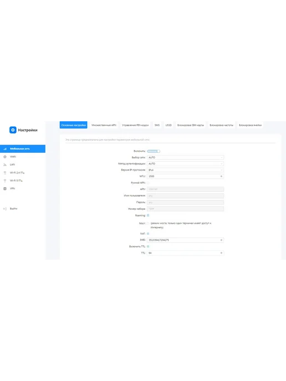This screenshot has width=286, height=381.
Task: Toggle the Roaming checkbox
Action: 148,215
